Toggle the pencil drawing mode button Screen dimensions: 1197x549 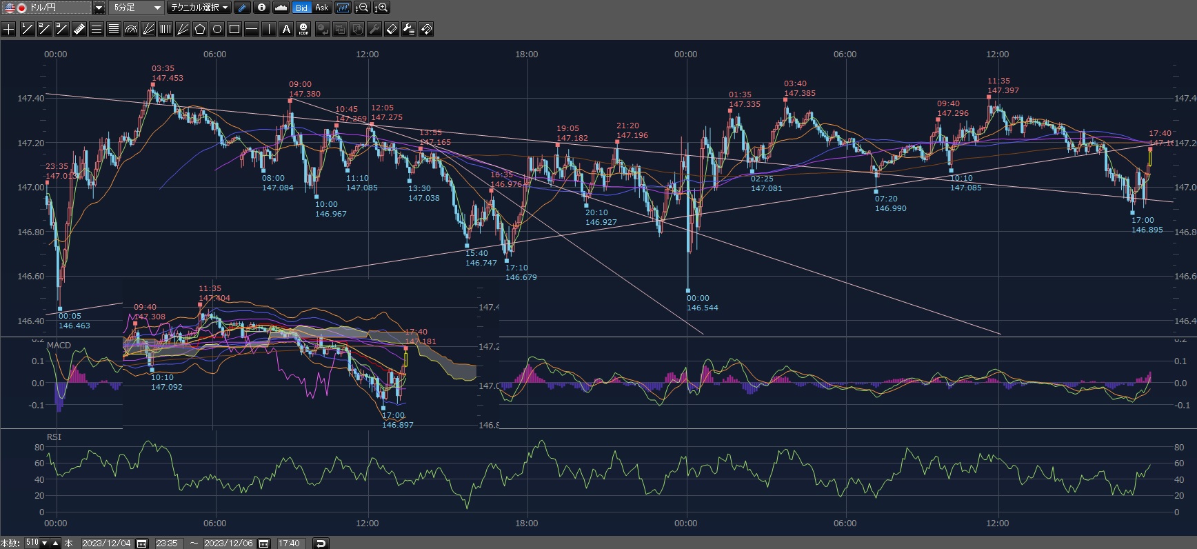pos(242,8)
